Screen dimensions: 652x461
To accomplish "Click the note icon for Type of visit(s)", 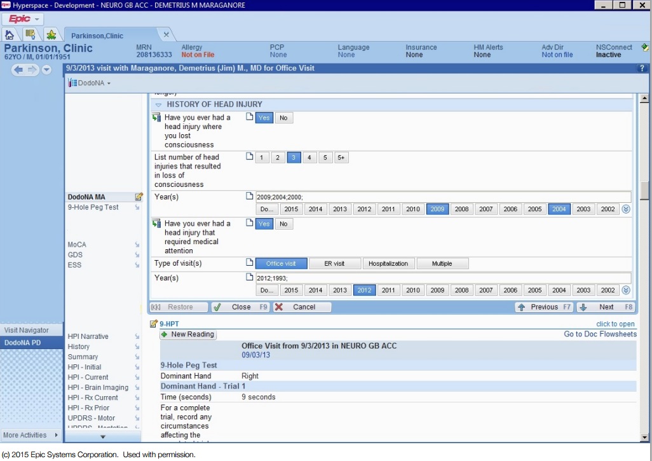I will [250, 262].
